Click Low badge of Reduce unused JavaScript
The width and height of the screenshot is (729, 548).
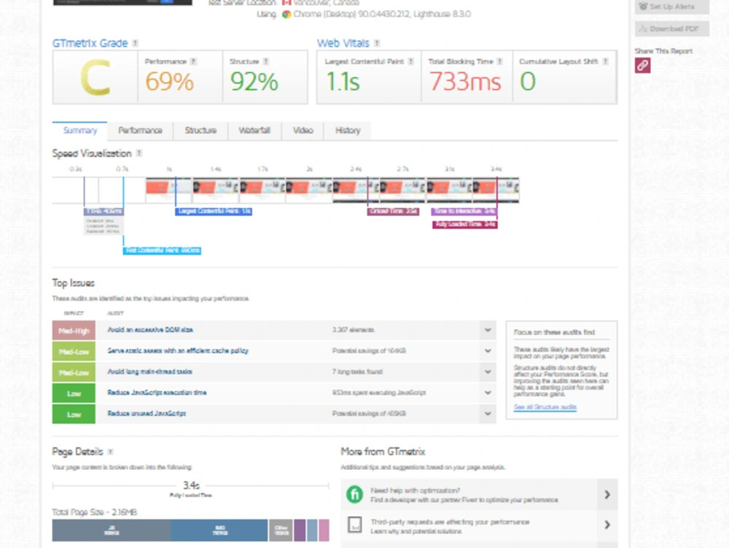(x=74, y=414)
